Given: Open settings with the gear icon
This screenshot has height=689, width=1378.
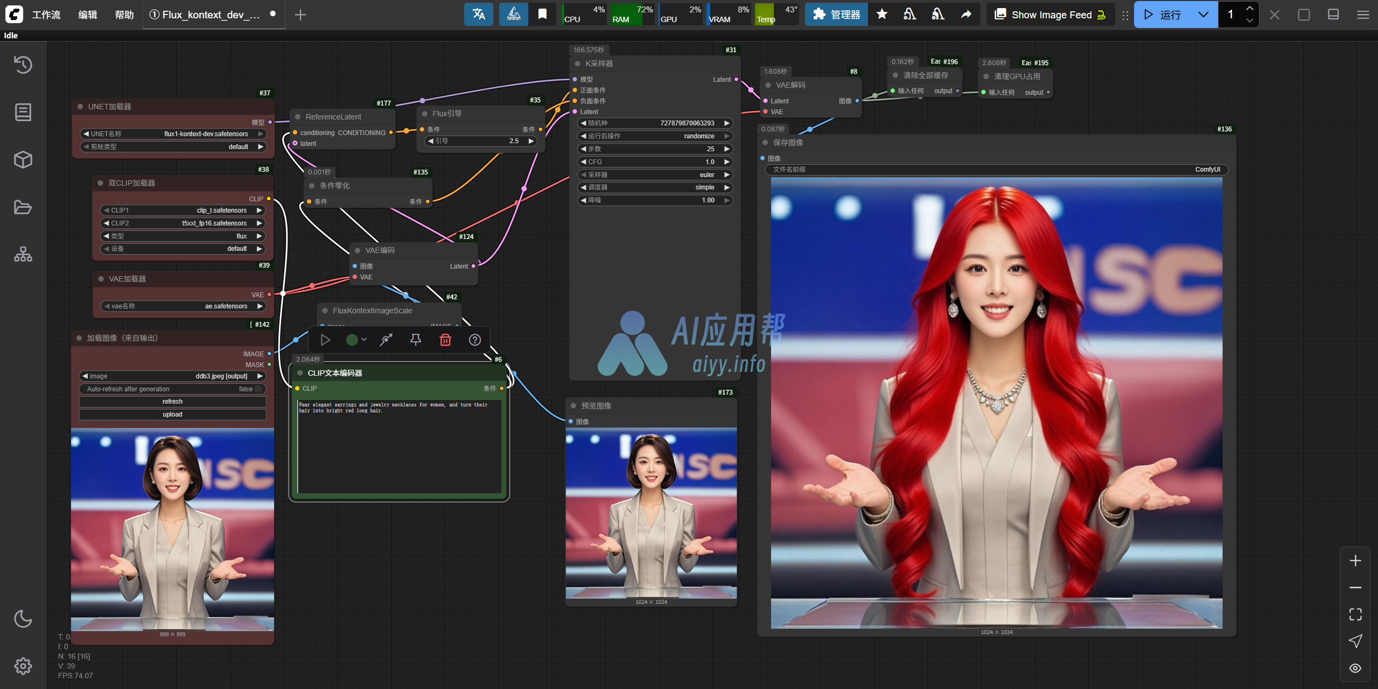Looking at the screenshot, I should click(x=23, y=666).
